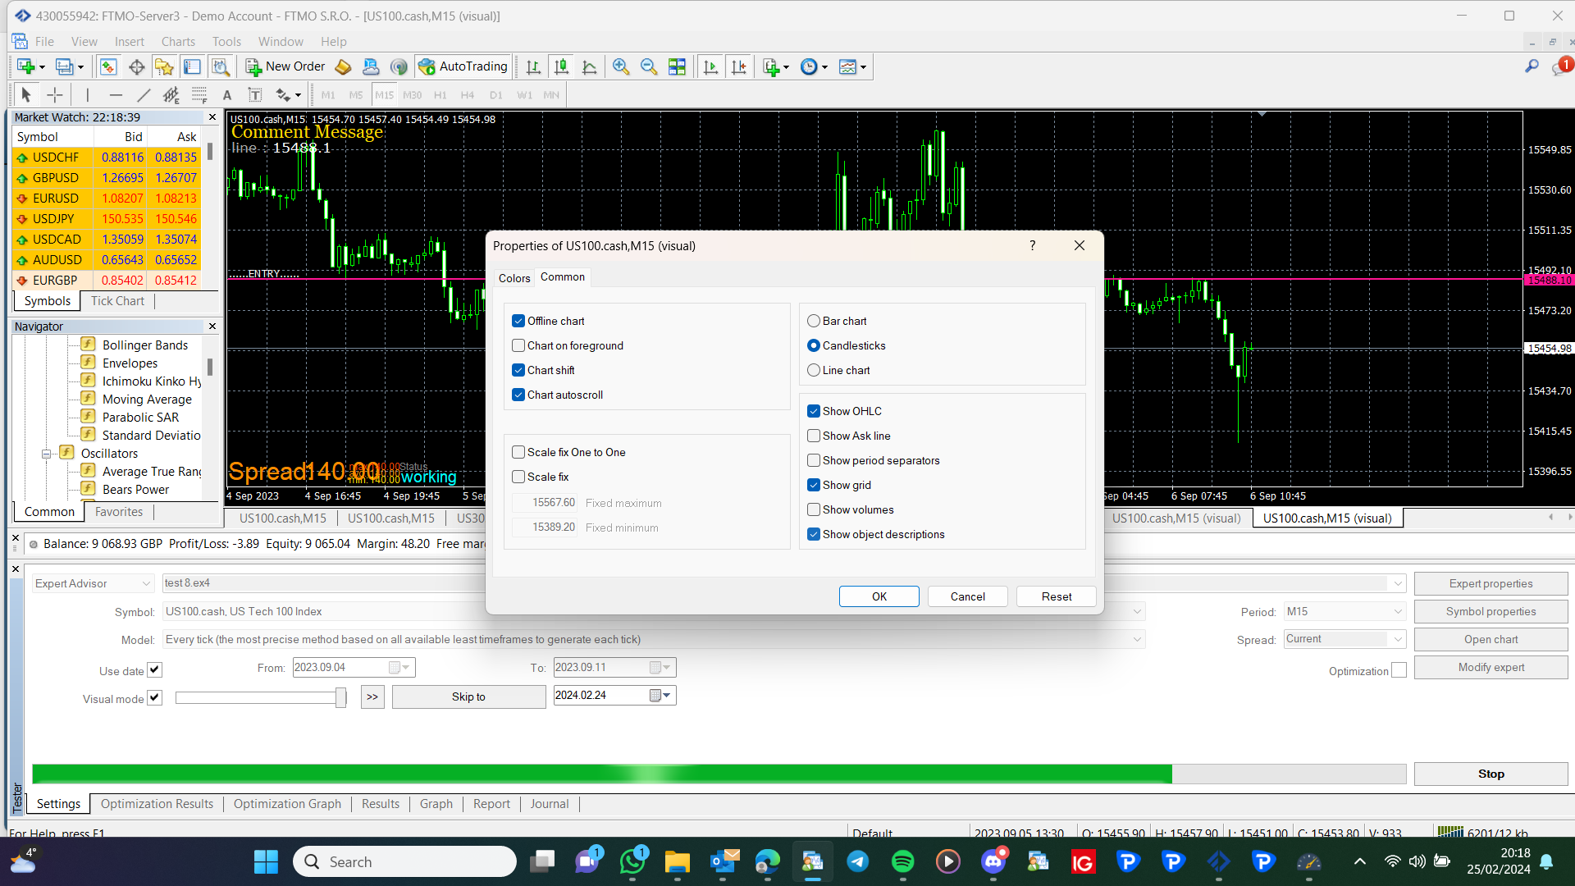Toggle the AutoTrading button

coord(463,66)
